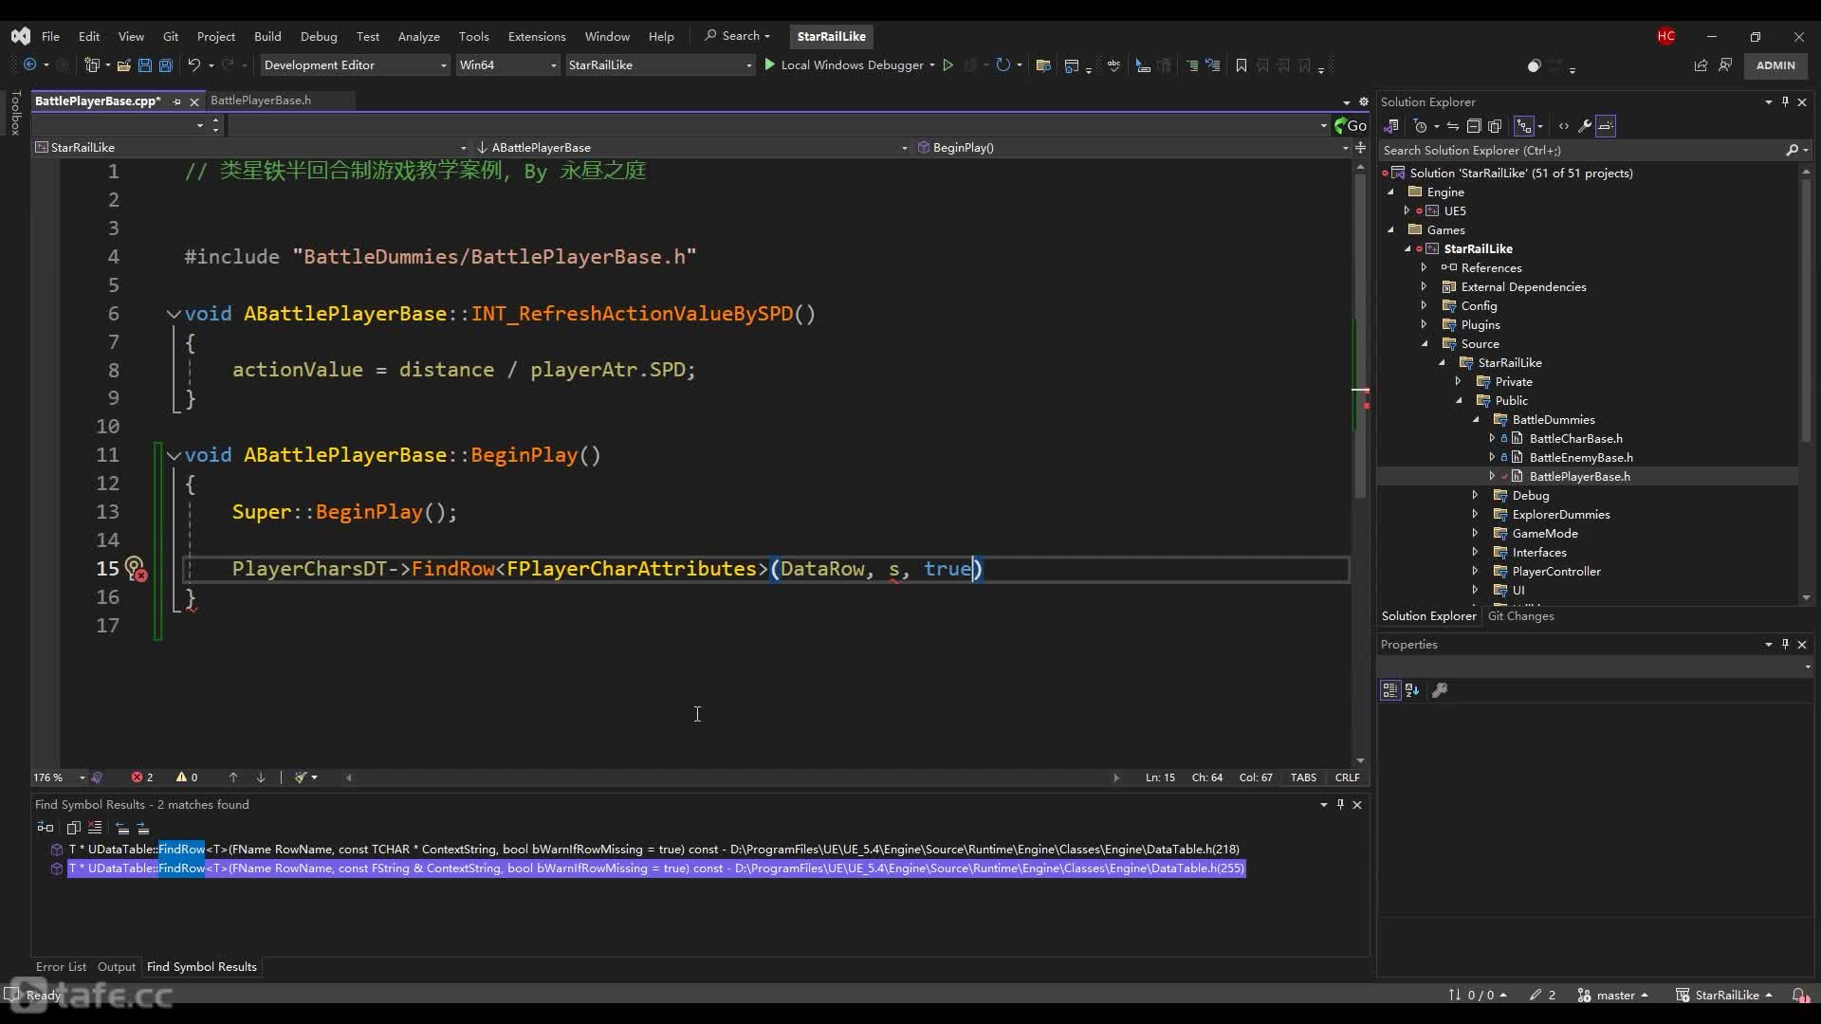Collapse the BattleDummies folder node
The height and width of the screenshot is (1024, 1821).
pyautogui.click(x=1475, y=419)
